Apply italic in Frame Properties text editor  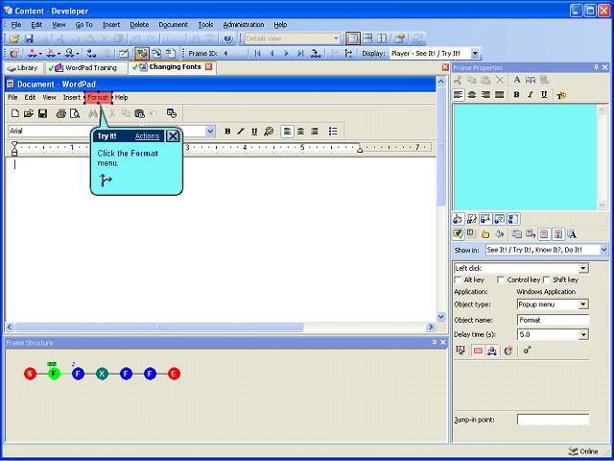pos(531,95)
